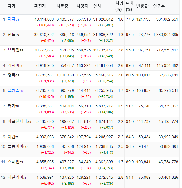Click US deaths value 657,910
The width and height of the screenshot is (182, 188).
point(84,19)
